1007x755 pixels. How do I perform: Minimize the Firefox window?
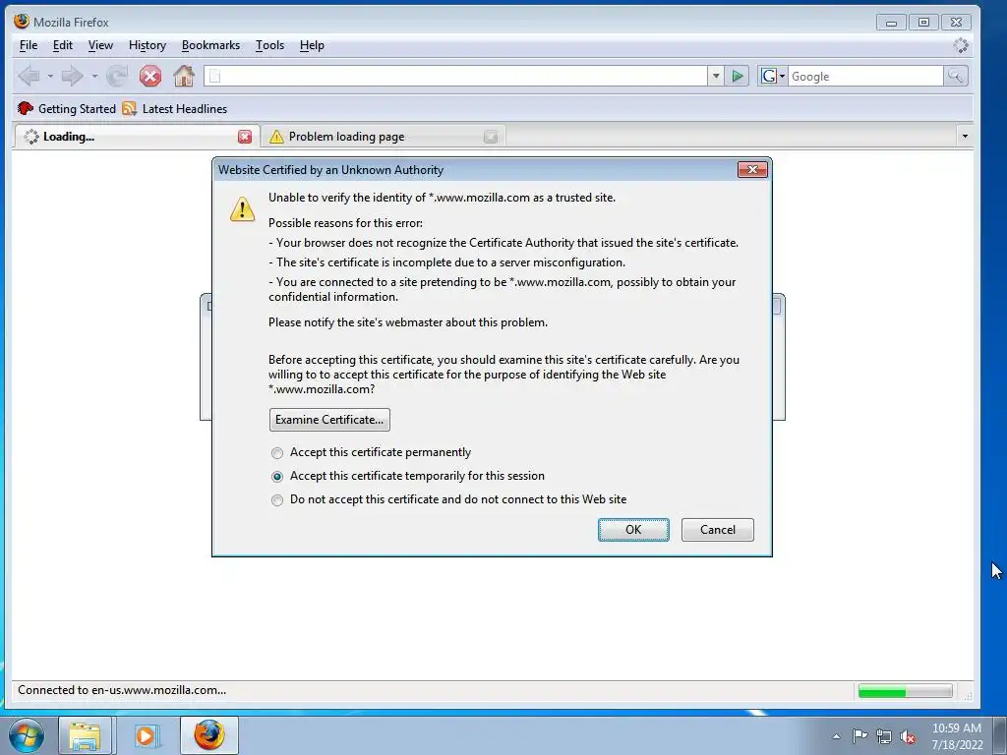(891, 23)
